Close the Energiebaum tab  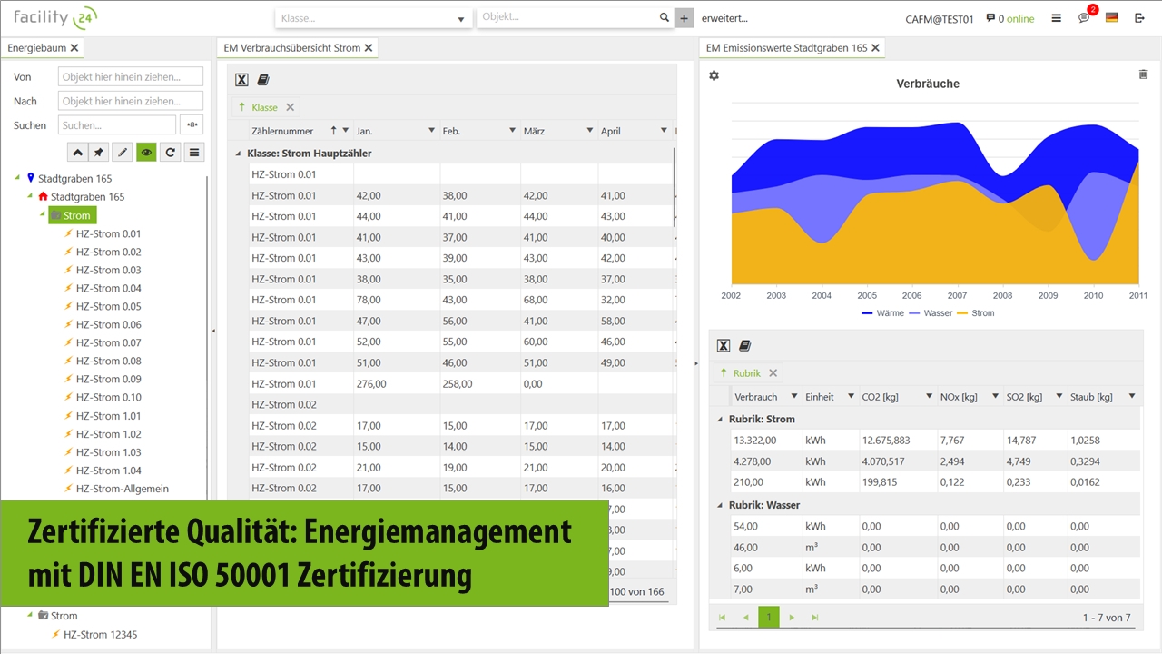point(74,47)
